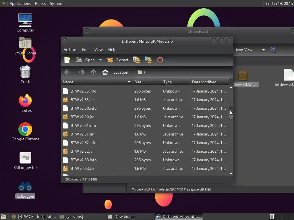
Task: Click the workspace switcher in bottom panel
Action: click(272, 217)
